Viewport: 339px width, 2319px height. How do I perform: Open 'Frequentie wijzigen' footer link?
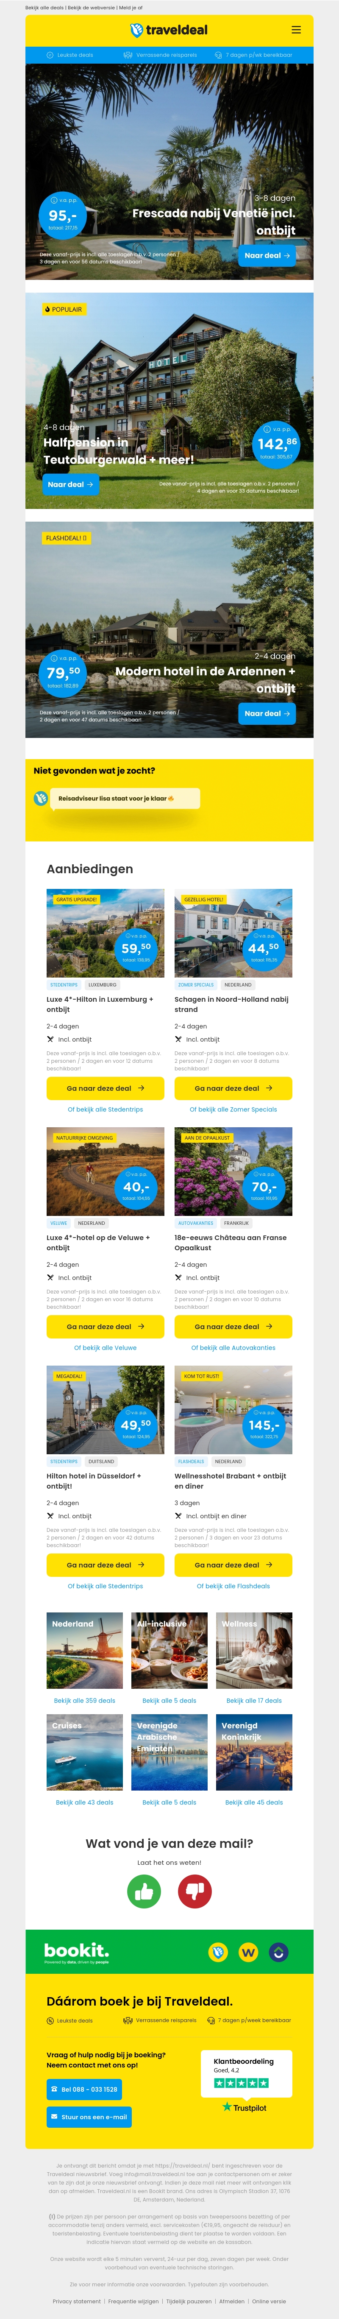pyautogui.click(x=134, y=2301)
